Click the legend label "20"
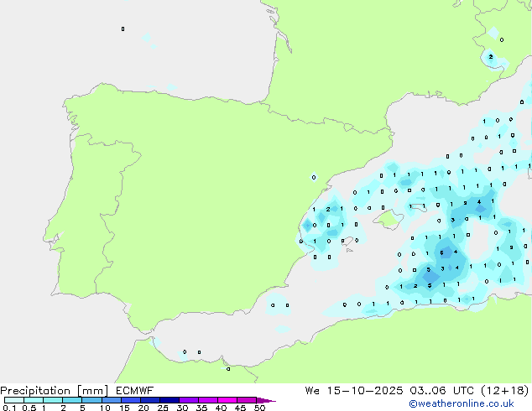Screen dimensions: 532x411 point(143,408)
